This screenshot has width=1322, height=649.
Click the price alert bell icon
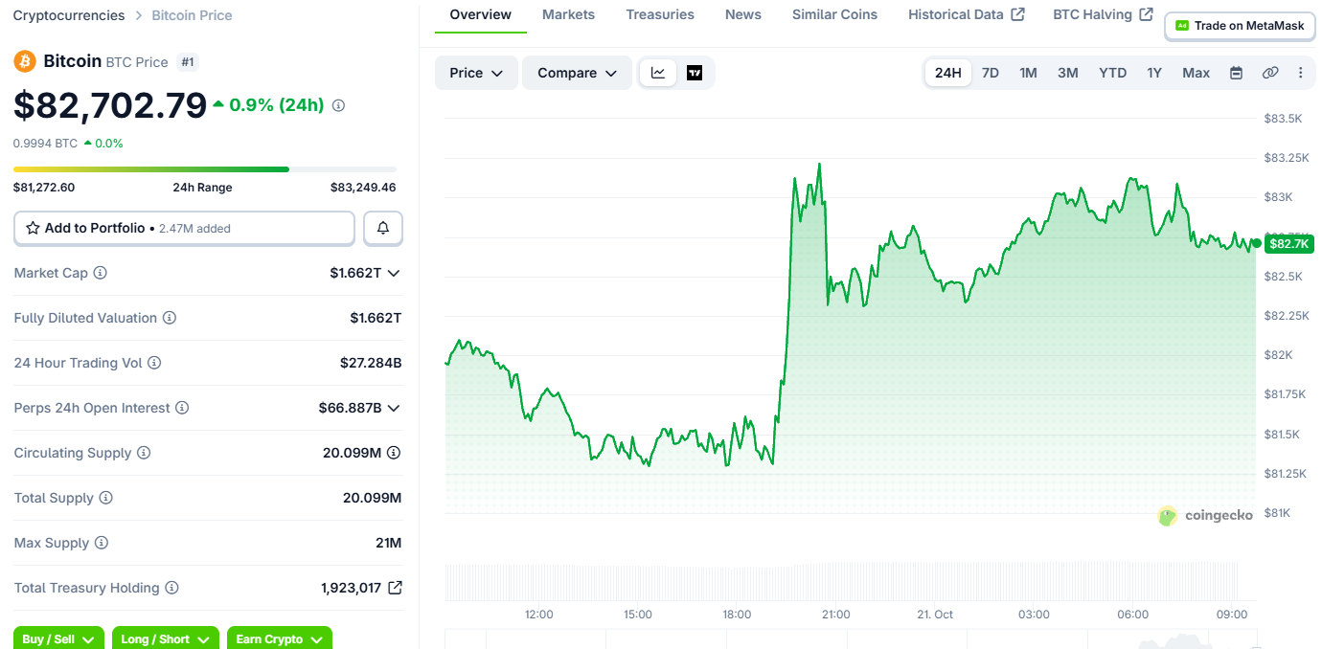[x=383, y=228]
